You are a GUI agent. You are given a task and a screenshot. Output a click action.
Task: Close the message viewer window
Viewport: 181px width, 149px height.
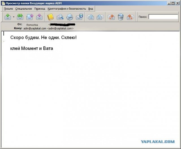coord(177,3)
